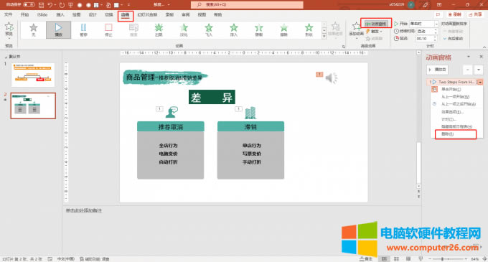
Task: Toggle the AutoSave switch
Action: click(x=29, y=5)
